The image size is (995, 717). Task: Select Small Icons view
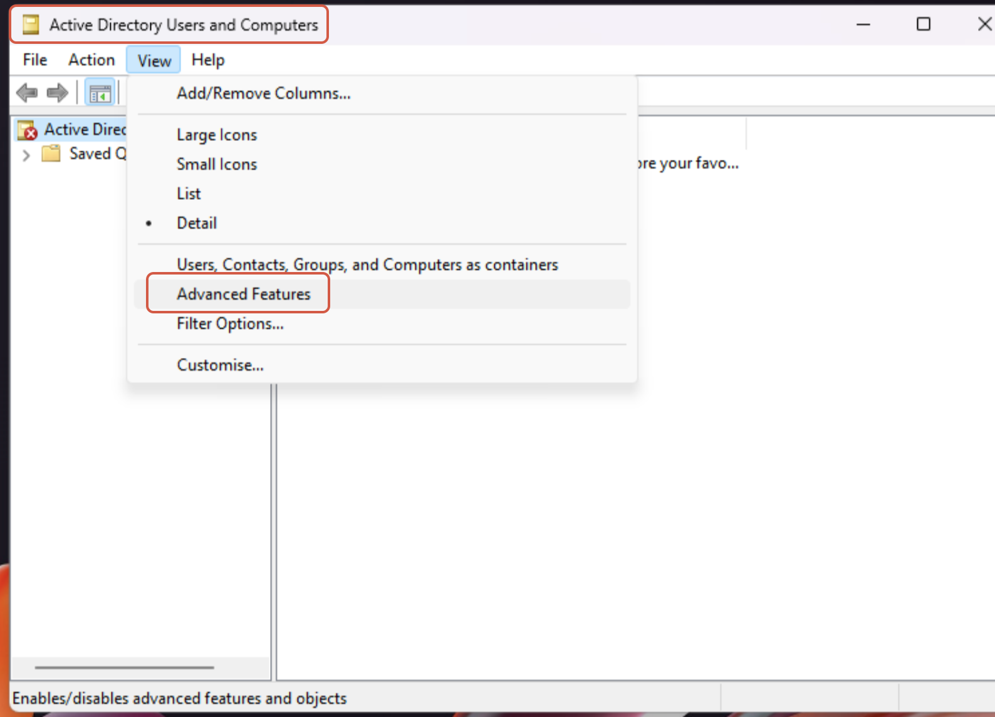pos(382,164)
